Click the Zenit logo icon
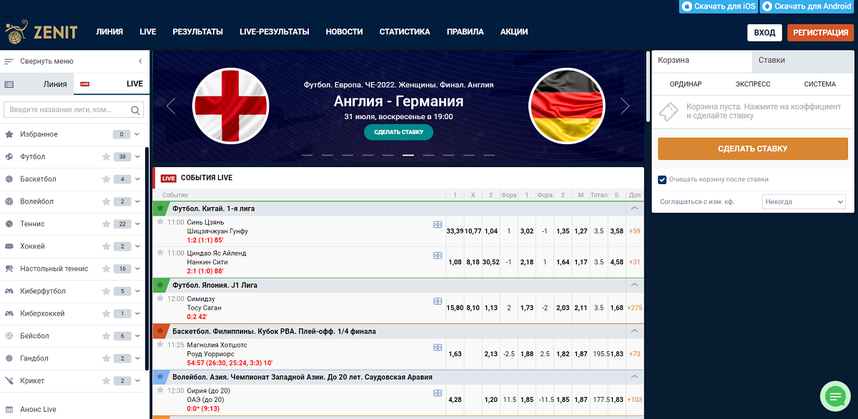Image resolution: width=858 pixels, height=419 pixels. coord(14,32)
